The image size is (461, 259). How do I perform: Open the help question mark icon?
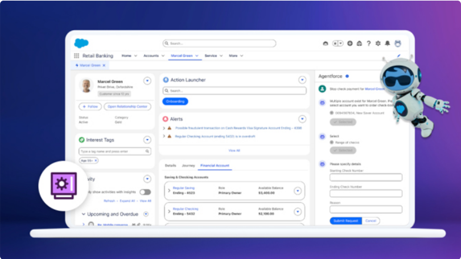pos(369,43)
